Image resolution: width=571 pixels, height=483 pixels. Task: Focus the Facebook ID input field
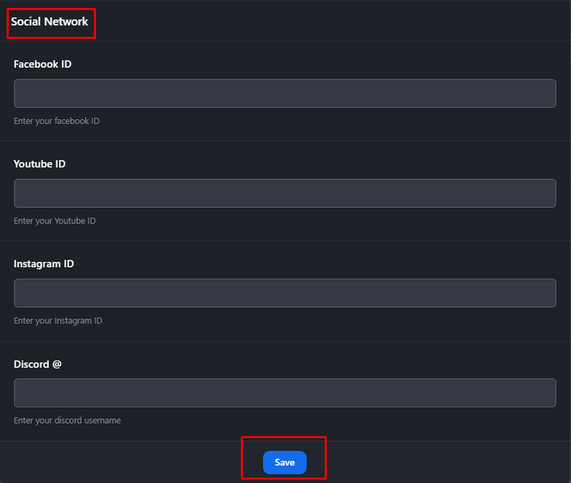coord(285,93)
